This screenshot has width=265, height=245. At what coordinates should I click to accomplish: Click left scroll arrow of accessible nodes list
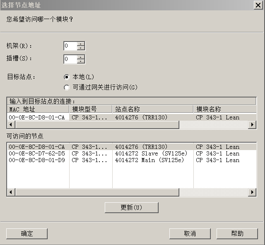click(11, 192)
